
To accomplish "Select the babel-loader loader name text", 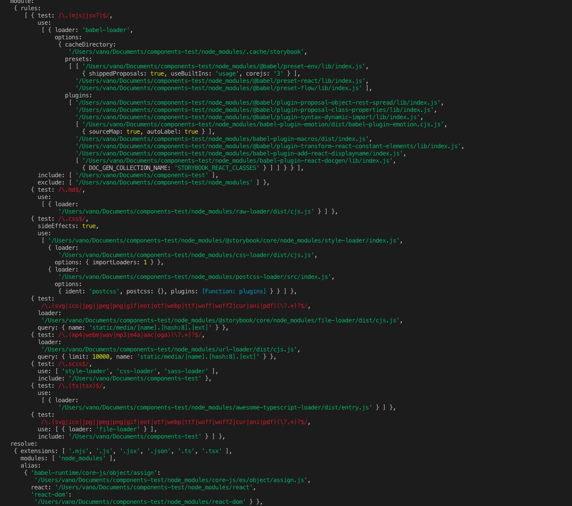I will tap(105, 30).
